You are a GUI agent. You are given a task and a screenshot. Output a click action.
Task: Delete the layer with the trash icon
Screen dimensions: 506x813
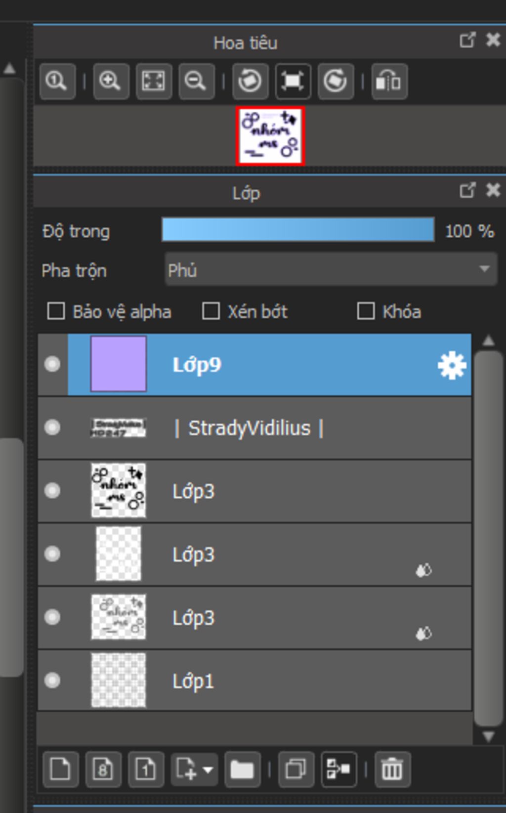[x=392, y=770]
